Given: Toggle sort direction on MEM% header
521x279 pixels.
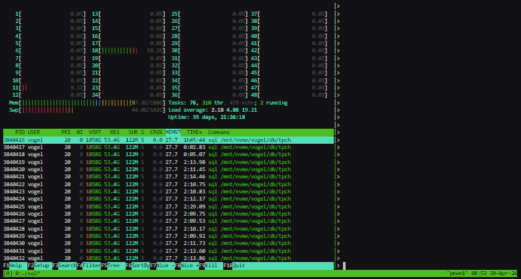Looking at the screenshot, I should (173, 132).
